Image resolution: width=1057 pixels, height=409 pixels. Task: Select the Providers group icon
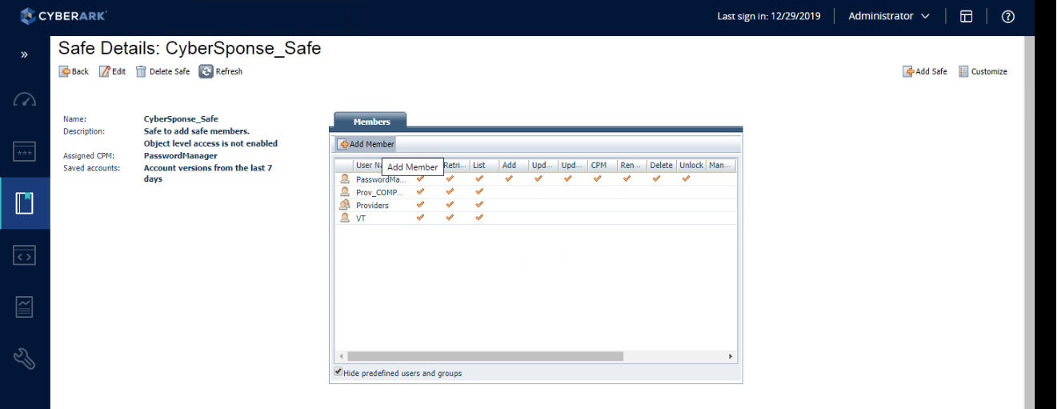coord(345,205)
